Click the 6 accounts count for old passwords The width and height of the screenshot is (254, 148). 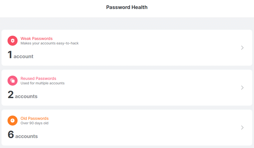pos(22,135)
